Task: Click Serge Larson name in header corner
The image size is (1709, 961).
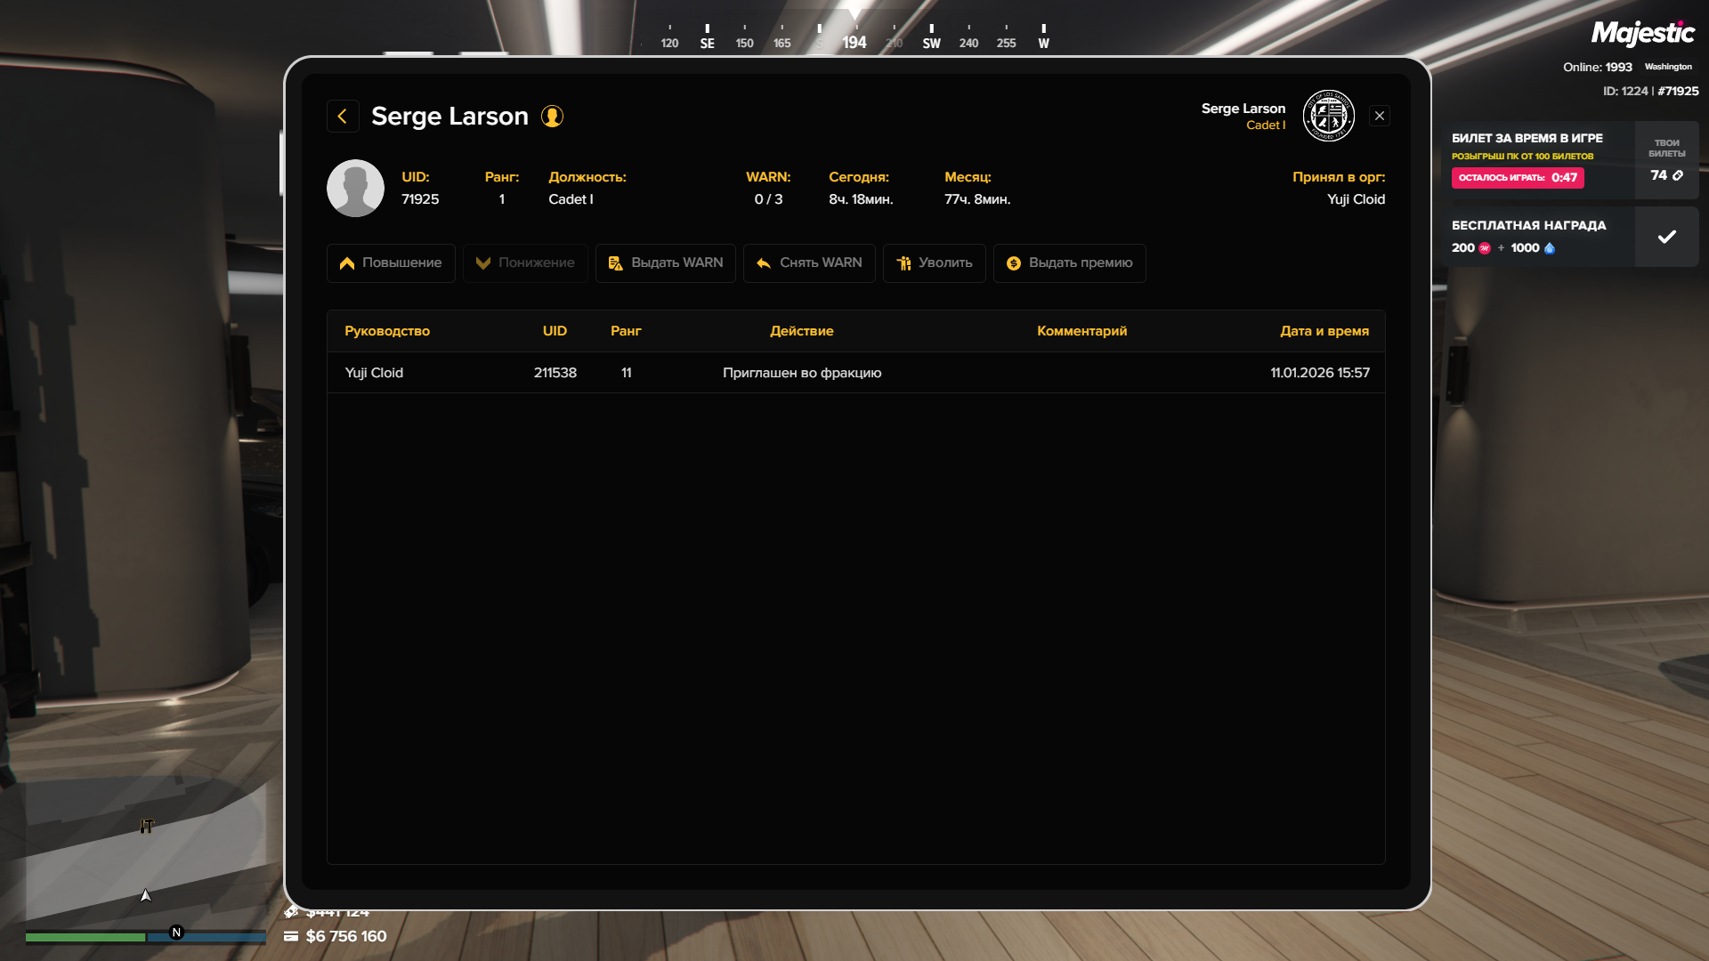Action: click(1243, 109)
